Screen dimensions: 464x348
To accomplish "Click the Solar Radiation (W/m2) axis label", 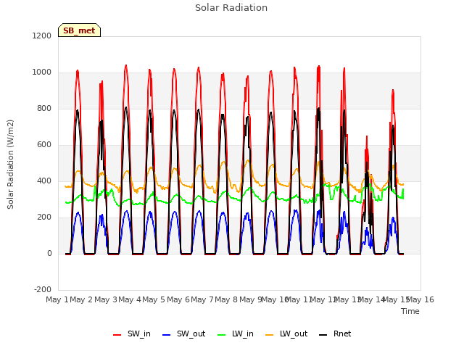I will tap(10, 165).
